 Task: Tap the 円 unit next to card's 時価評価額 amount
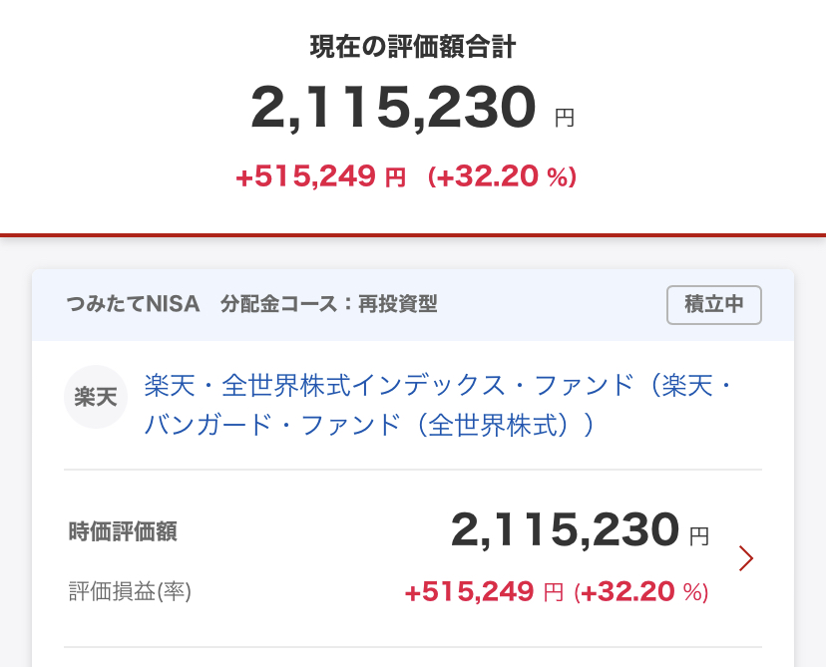click(699, 536)
